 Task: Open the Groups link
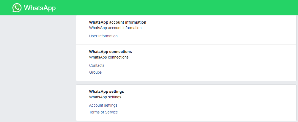[x=95, y=72]
